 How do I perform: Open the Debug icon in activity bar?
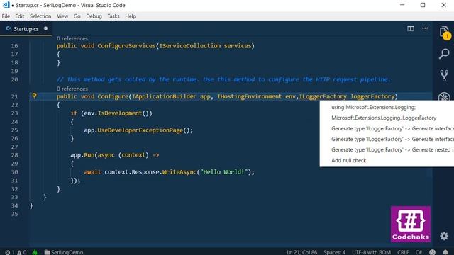click(x=444, y=96)
